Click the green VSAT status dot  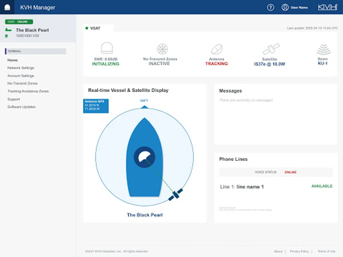tap(87, 28)
